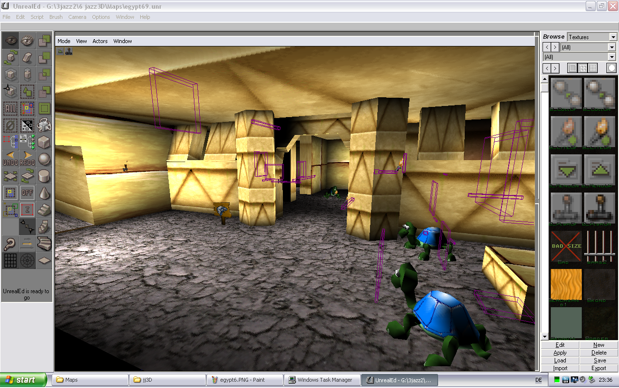The image size is (619, 388).
Task: Click the circular radar grid icon
Action: click(27, 261)
